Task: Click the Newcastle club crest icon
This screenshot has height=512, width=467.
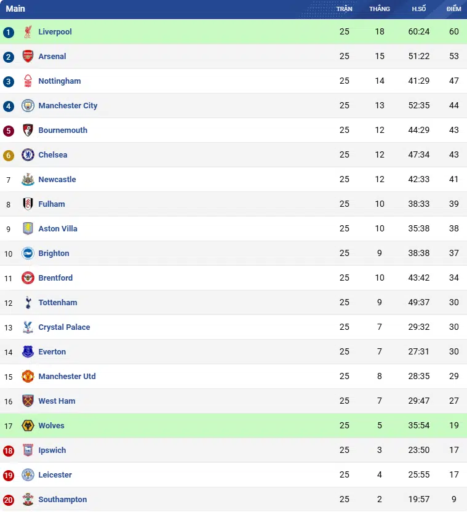Action: click(x=28, y=179)
